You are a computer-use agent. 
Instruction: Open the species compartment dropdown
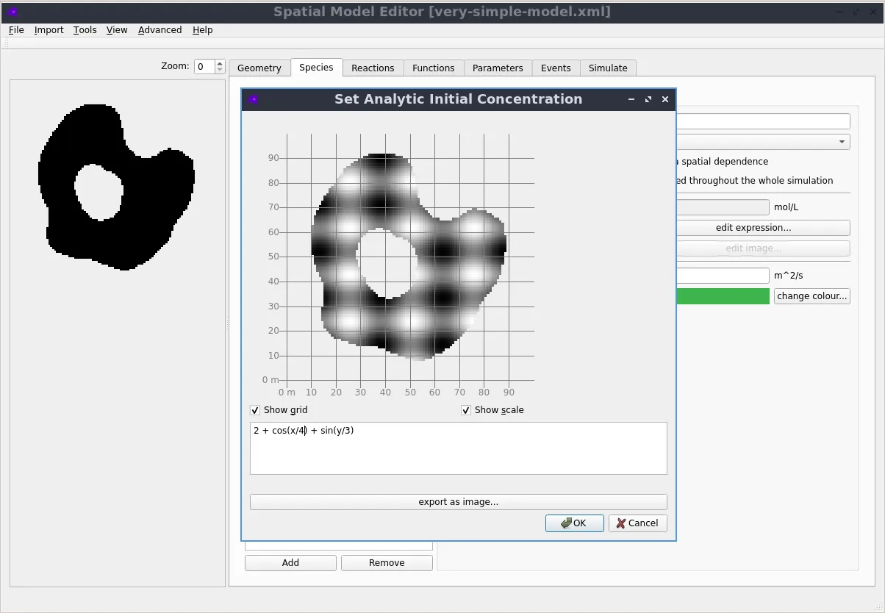(763, 142)
